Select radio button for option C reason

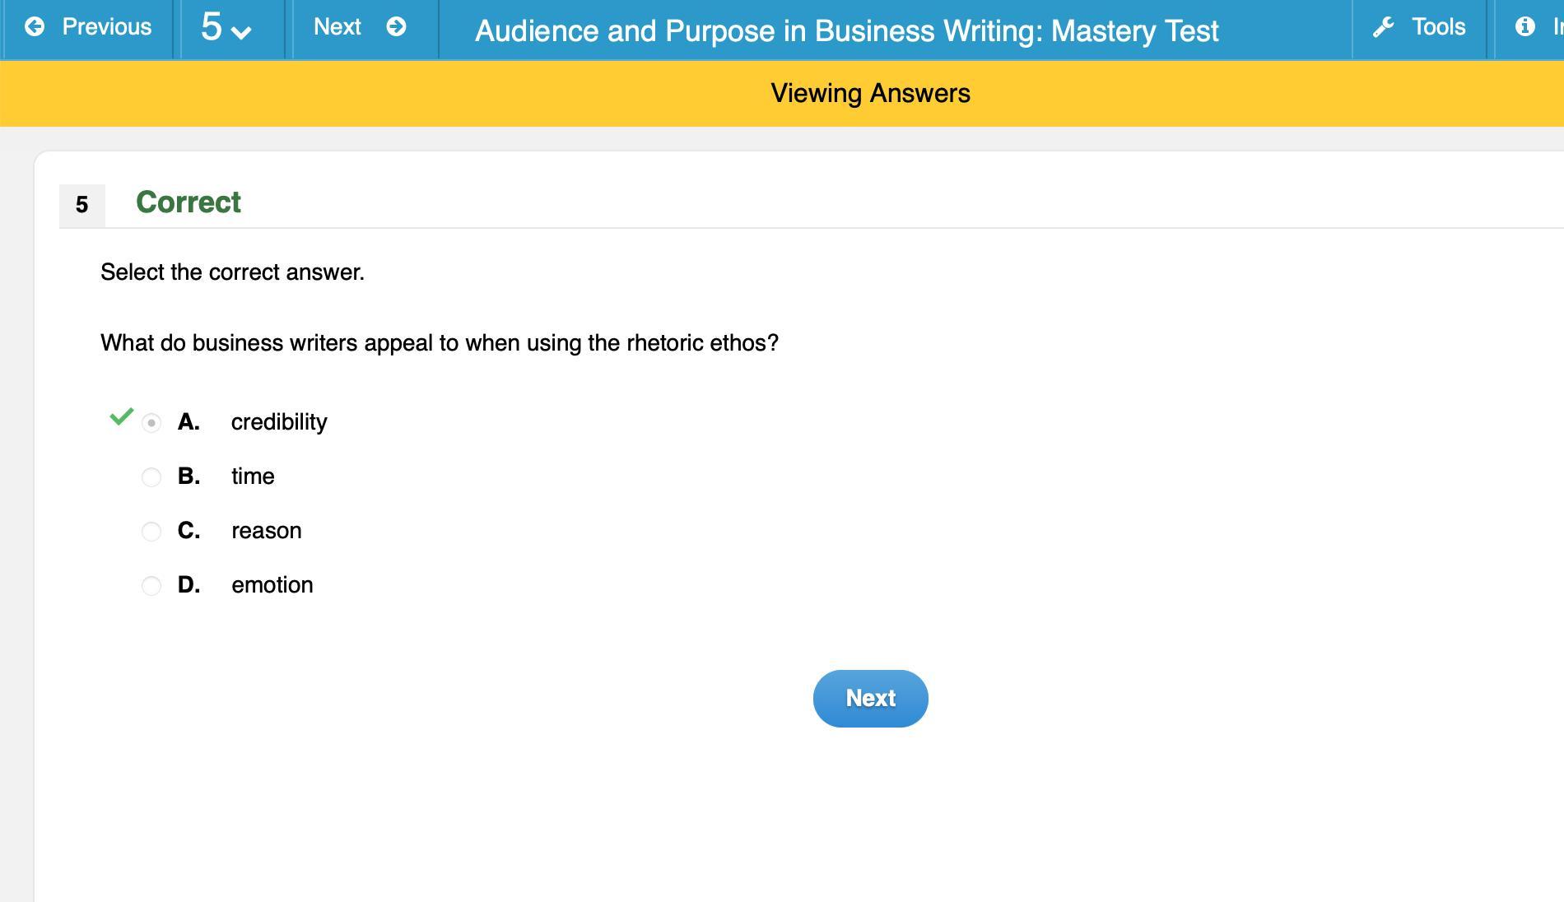tap(151, 532)
